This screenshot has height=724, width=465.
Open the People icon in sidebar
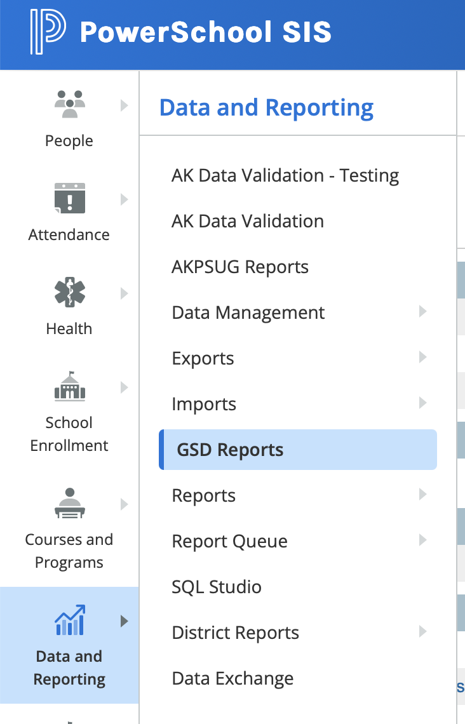[69, 104]
